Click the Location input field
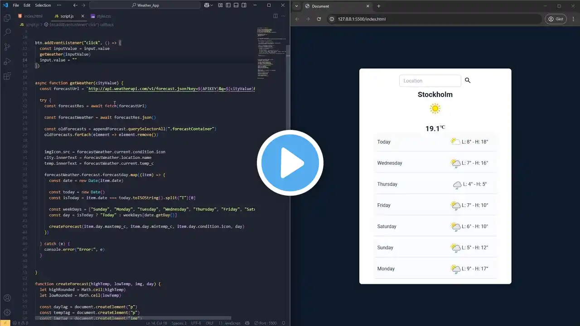Viewport: 580px width, 326px height. pos(430,81)
